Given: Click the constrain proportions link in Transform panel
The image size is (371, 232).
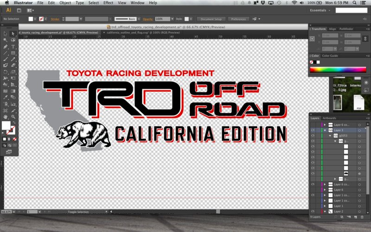Looking at the screenshot, I should coord(365,39).
